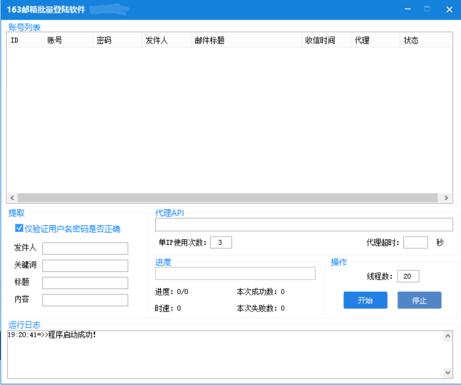The image size is (461, 385).
Task: Click account list left scroll arrow
Action: (12, 198)
